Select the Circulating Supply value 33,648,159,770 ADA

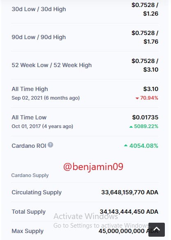click(129, 192)
